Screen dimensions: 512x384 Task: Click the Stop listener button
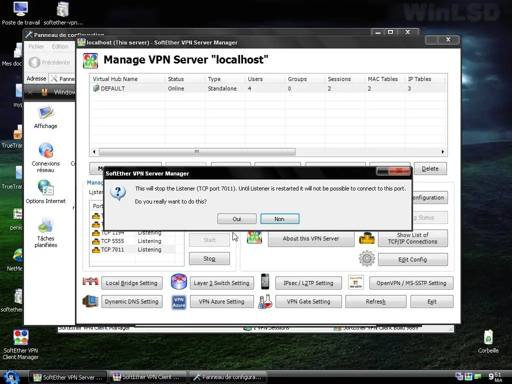tap(209, 258)
